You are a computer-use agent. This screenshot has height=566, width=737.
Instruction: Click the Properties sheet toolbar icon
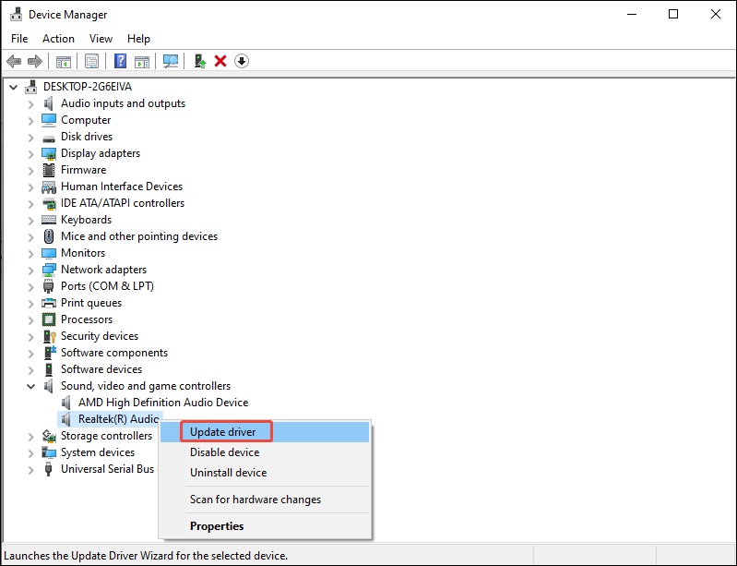coord(91,61)
